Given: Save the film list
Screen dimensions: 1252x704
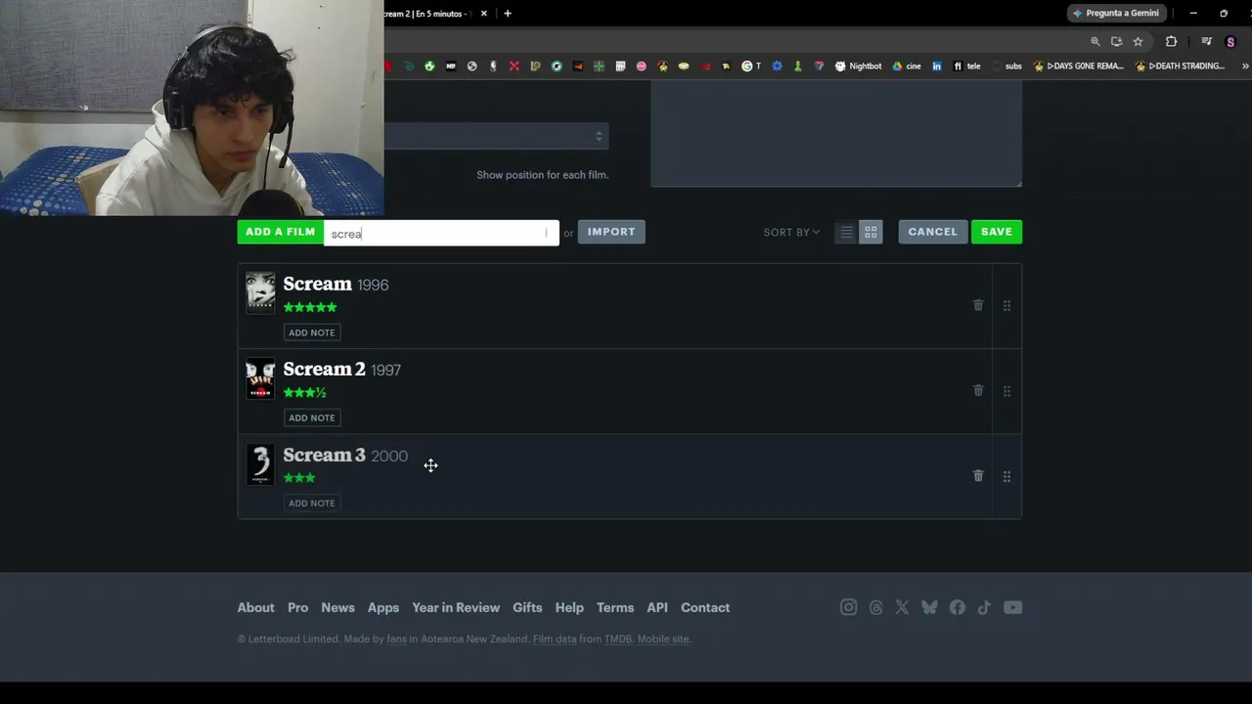Looking at the screenshot, I should 997,232.
